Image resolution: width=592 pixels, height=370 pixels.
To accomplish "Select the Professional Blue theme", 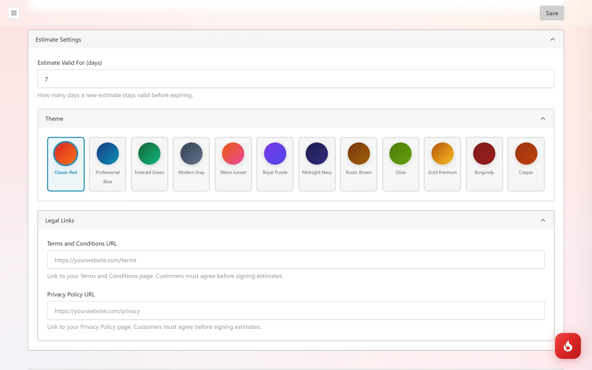I will (108, 164).
